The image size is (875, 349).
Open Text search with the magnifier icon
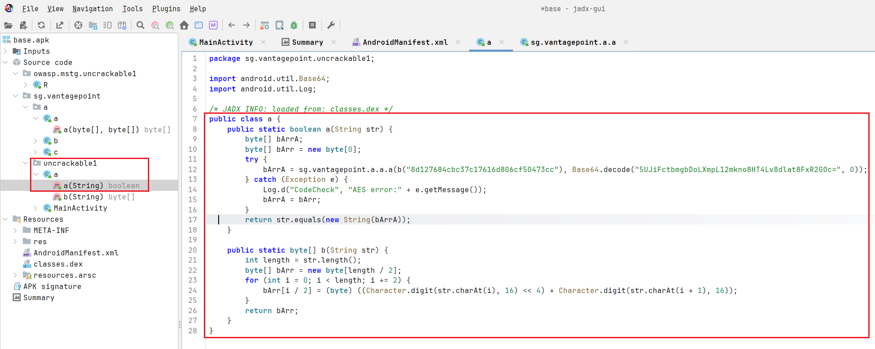click(x=140, y=26)
